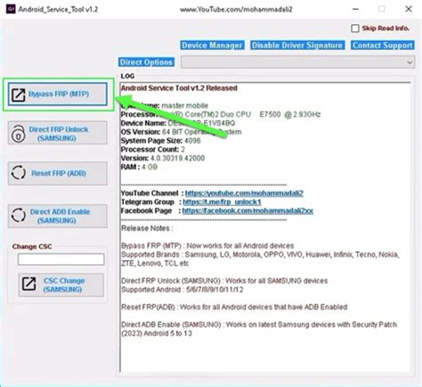Click the circular icon on Direct ADB Enable

19,215
